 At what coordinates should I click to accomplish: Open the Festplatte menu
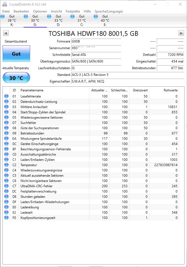click(x=73, y=11)
